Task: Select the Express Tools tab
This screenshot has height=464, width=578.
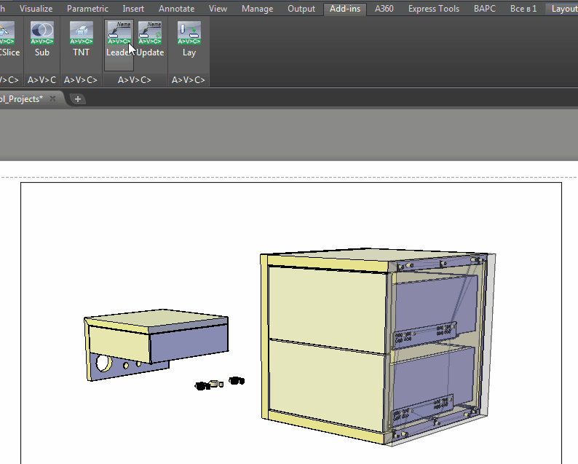Action: 434,9
